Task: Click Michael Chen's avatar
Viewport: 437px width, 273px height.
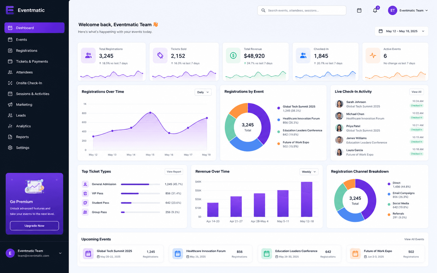Action: point(339,116)
